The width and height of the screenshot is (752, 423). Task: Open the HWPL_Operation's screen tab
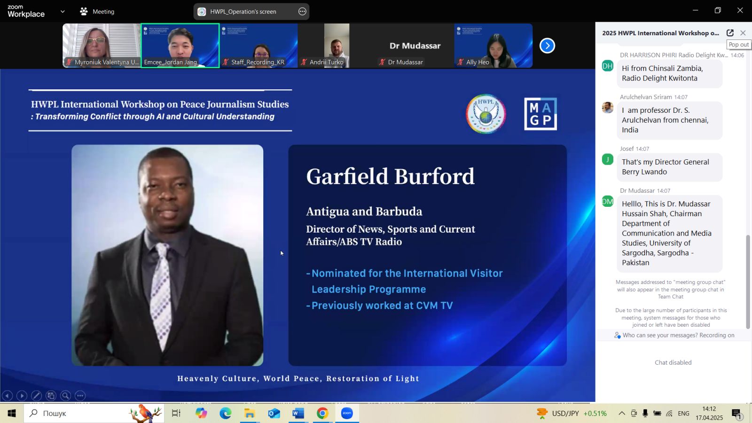[243, 11]
